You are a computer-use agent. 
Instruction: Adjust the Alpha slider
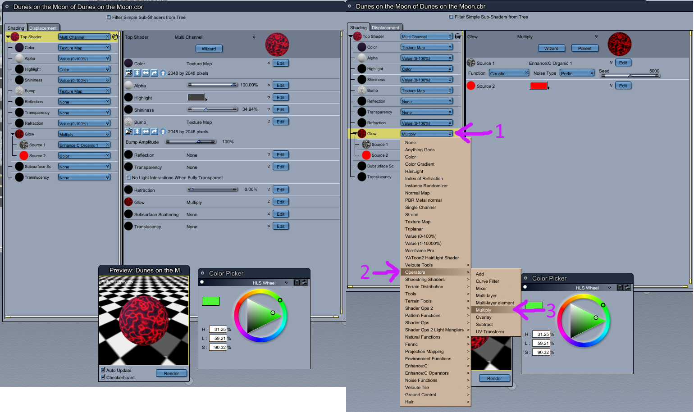[213, 85]
